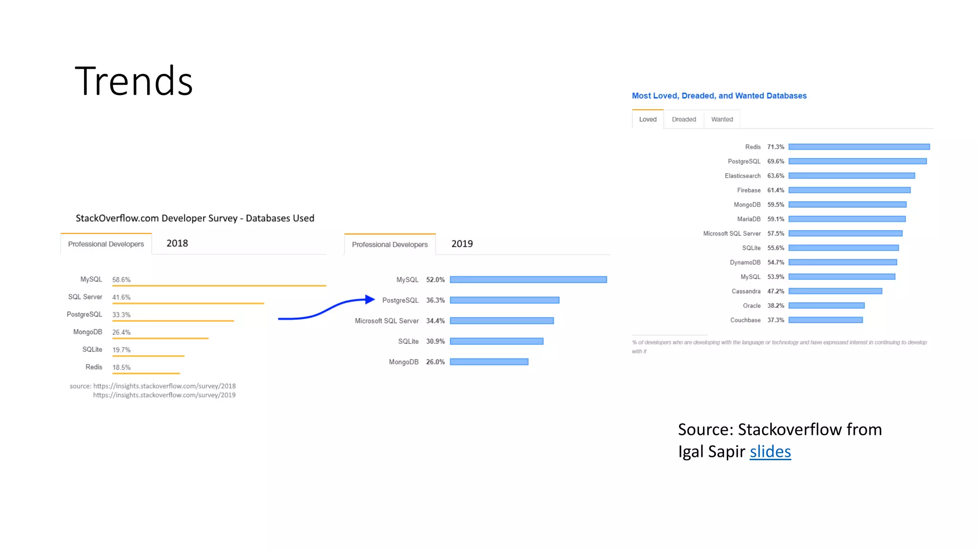Select 2019 Professional Developers tab
The height and width of the screenshot is (550, 978).
click(390, 244)
